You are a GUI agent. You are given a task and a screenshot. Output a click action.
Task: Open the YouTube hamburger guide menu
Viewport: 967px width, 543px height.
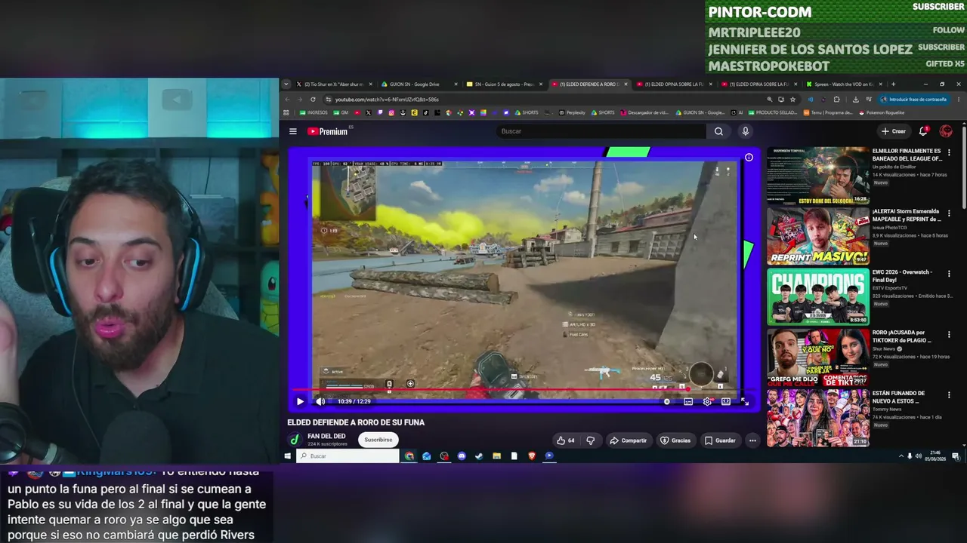click(293, 131)
